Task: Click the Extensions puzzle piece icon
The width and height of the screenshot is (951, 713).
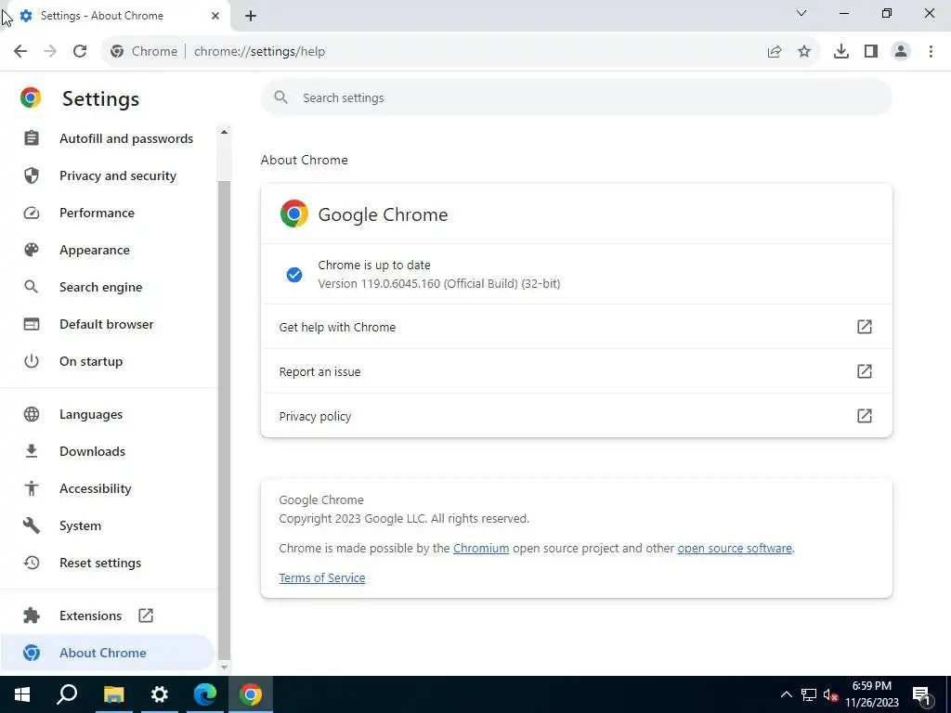Action: (32, 616)
